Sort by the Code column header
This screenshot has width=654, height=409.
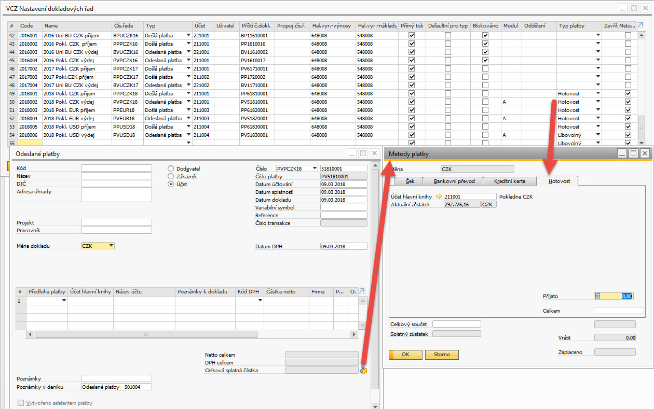[x=30, y=25]
